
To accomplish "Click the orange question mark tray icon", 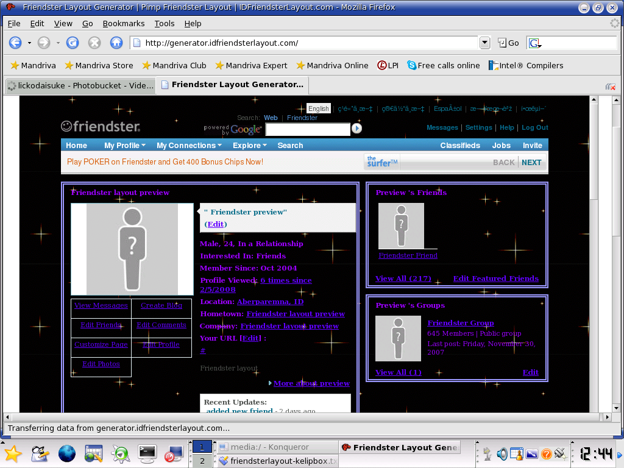I will (x=547, y=453).
